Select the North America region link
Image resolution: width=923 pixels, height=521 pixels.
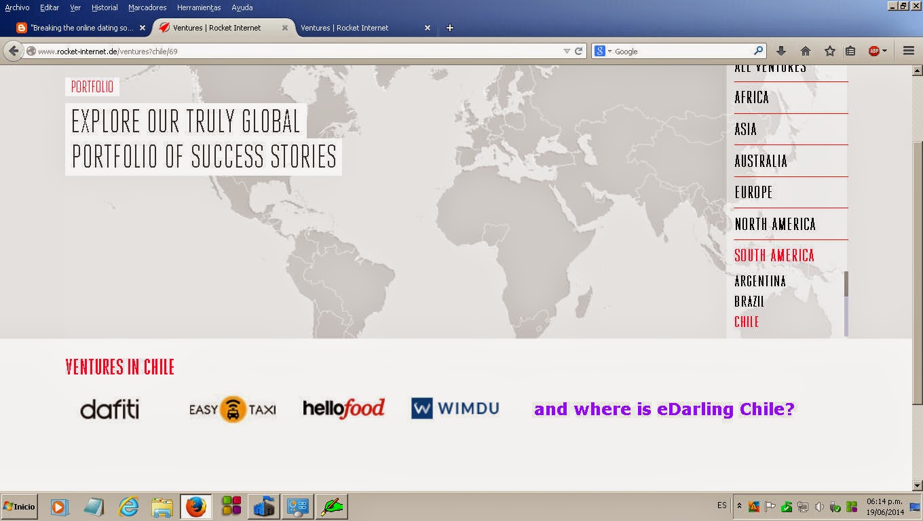click(775, 224)
